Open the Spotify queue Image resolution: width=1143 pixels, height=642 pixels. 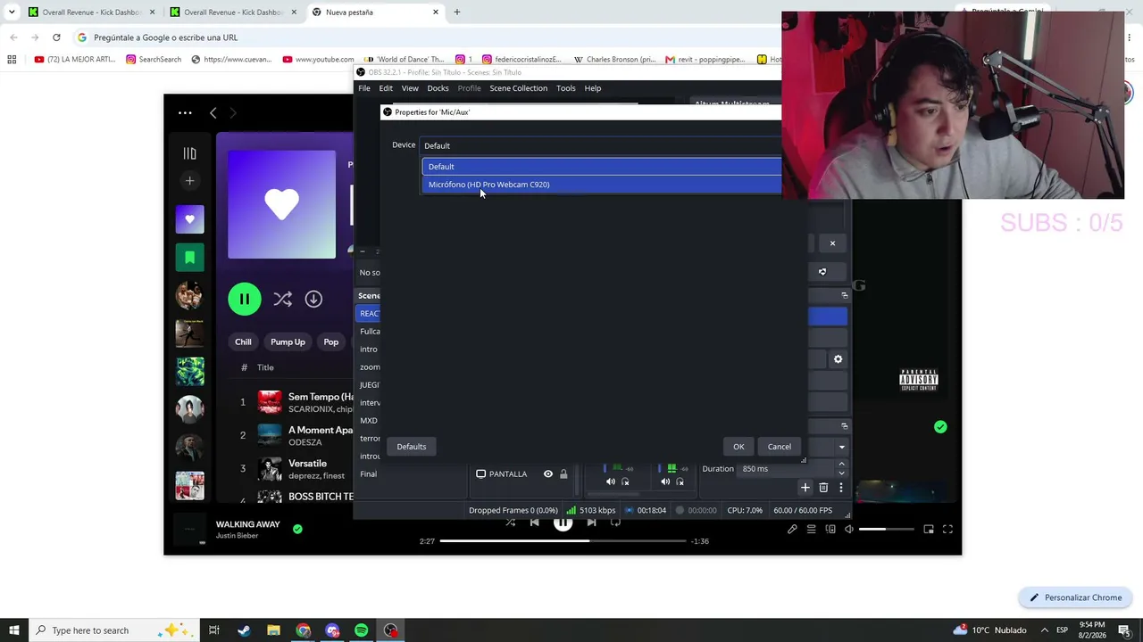[x=811, y=530]
